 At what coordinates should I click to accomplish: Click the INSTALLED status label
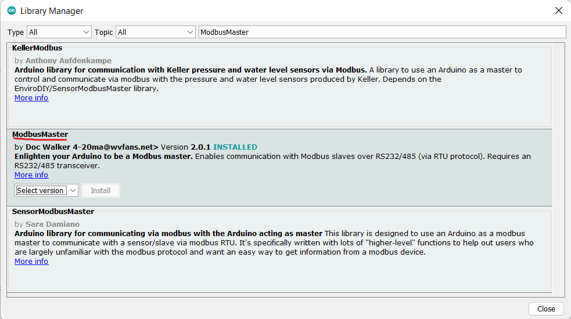coord(235,147)
